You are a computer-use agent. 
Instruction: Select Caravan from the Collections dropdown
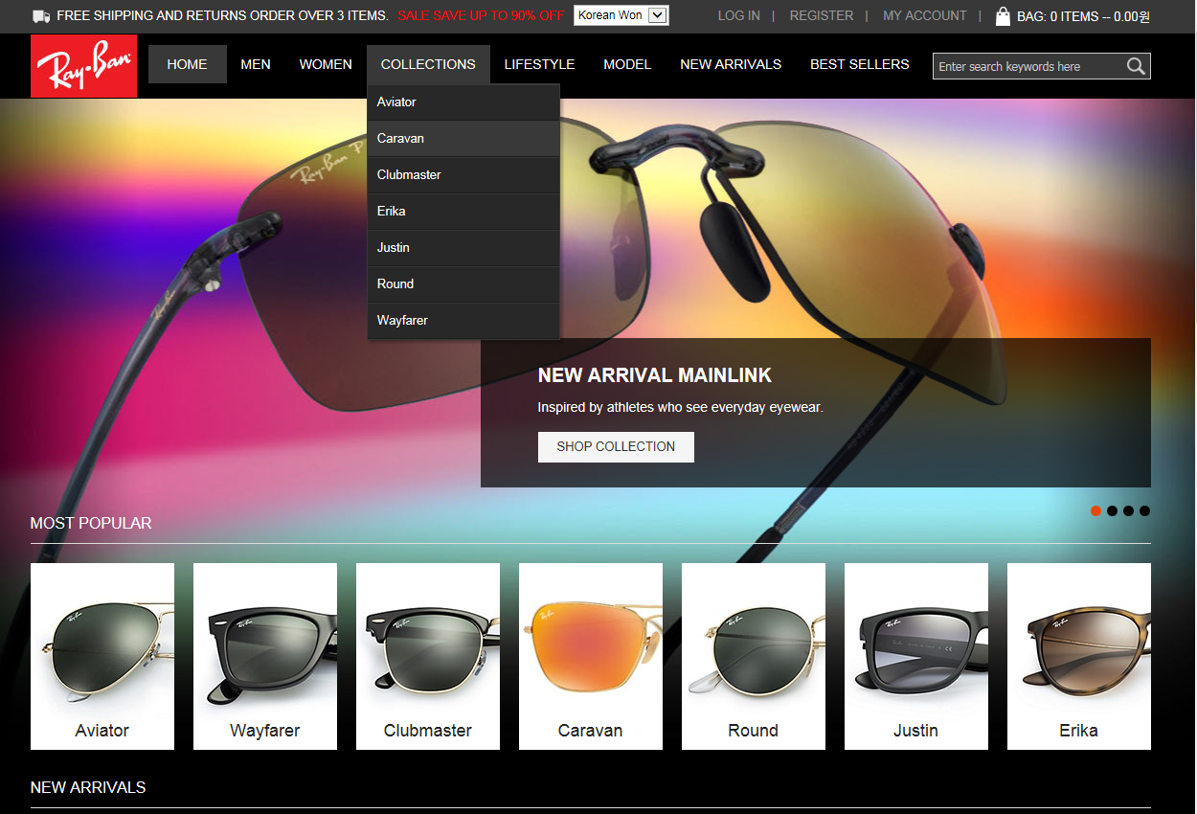(x=463, y=139)
